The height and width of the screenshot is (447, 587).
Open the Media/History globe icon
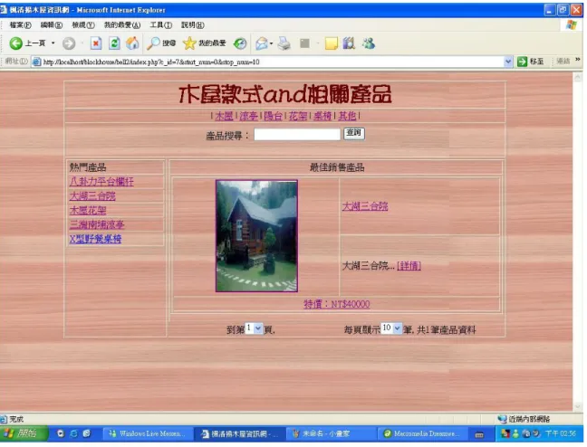point(240,43)
